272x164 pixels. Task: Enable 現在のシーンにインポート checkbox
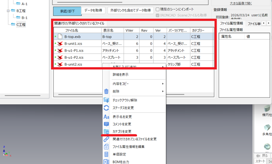(157, 9)
